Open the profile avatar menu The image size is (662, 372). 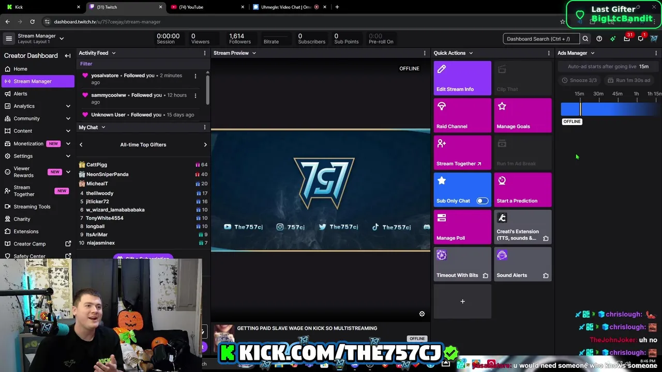point(654,39)
